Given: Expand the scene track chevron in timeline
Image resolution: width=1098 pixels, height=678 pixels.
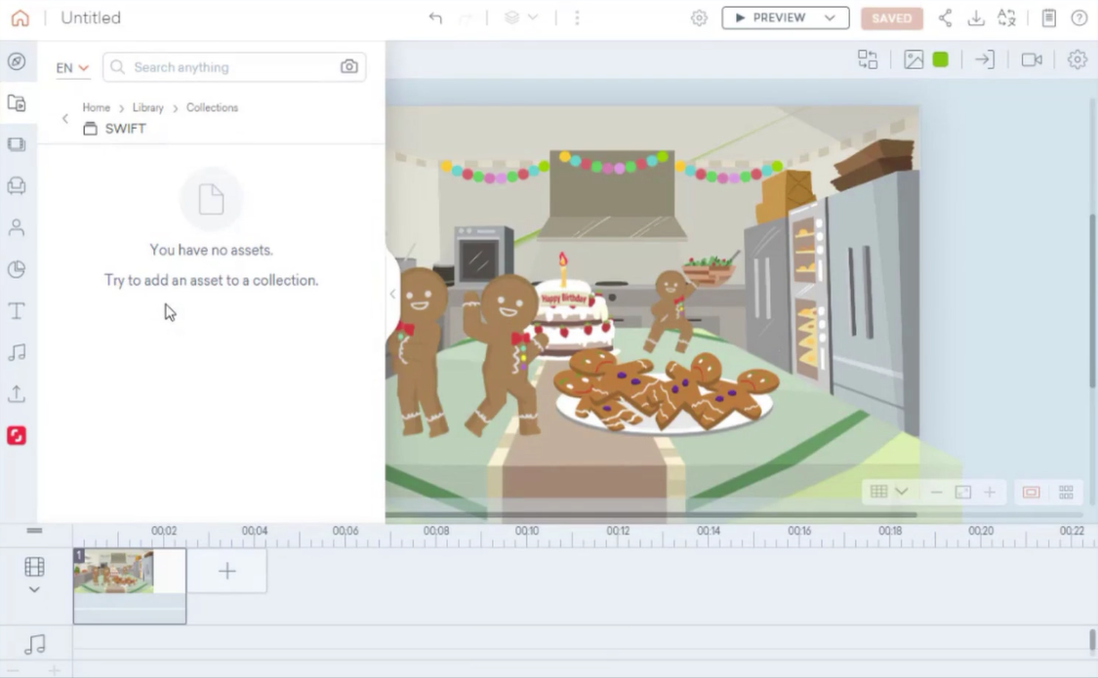Looking at the screenshot, I should 34,589.
